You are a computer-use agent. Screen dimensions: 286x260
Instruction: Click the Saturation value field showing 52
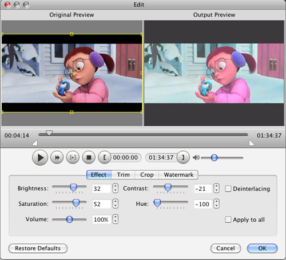click(101, 204)
